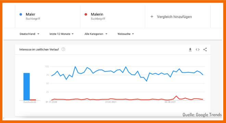Edit the Malerin search term
This screenshot has height=123, width=226.
pyautogui.click(x=97, y=14)
